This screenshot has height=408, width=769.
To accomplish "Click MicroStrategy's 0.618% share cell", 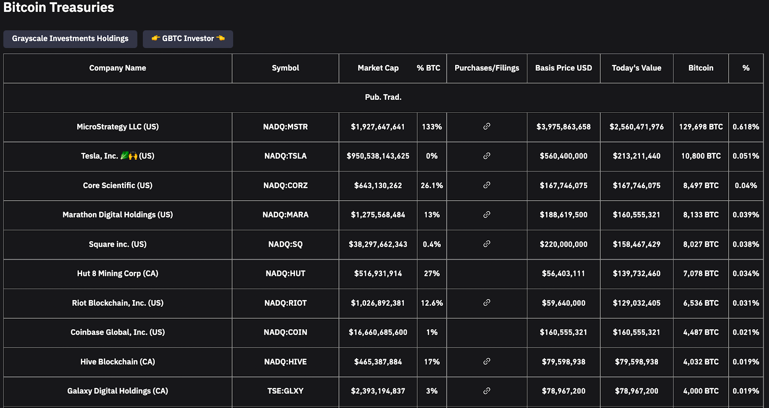I will tap(746, 127).
